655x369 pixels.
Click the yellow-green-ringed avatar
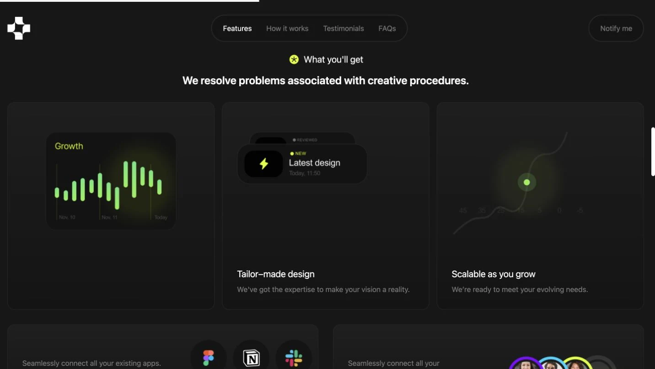[576, 364]
